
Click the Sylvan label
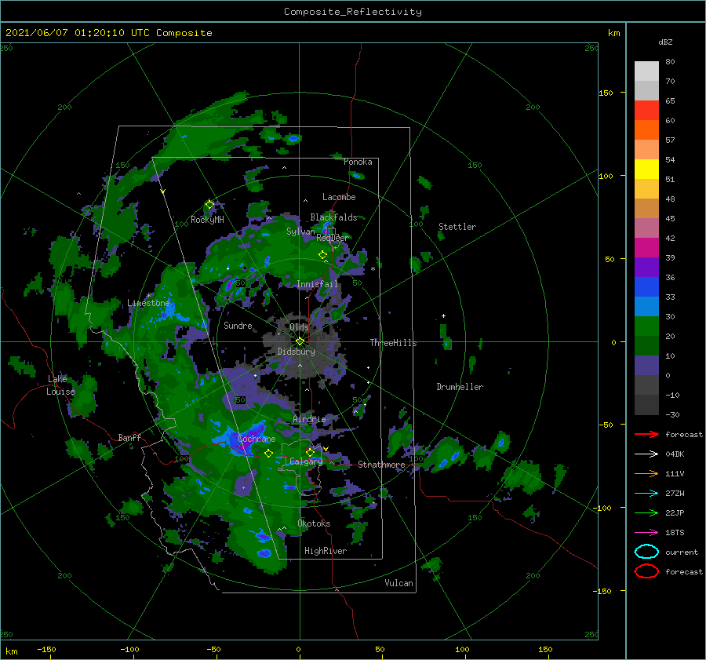click(x=300, y=232)
